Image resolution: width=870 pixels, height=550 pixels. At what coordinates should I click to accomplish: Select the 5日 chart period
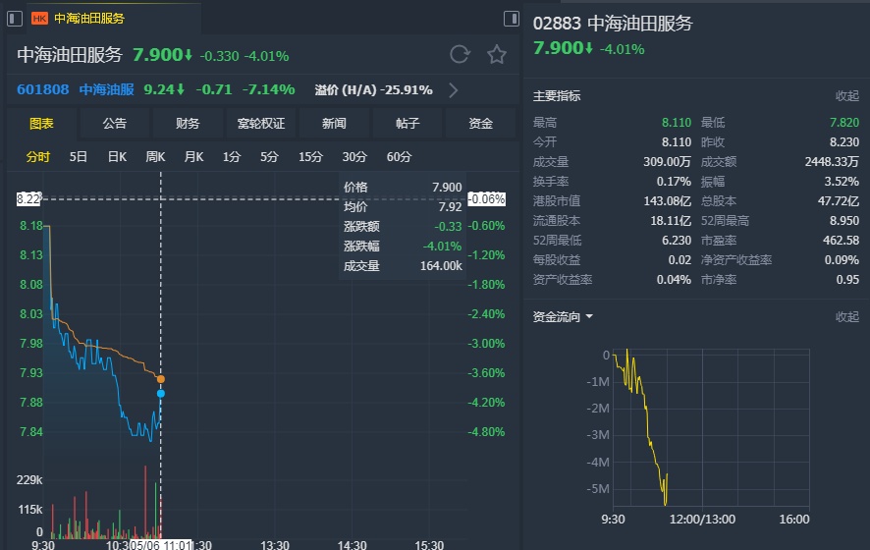pyautogui.click(x=78, y=157)
